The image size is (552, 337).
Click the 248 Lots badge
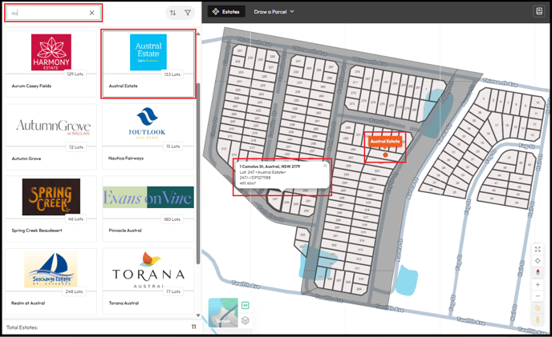pos(74,291)
